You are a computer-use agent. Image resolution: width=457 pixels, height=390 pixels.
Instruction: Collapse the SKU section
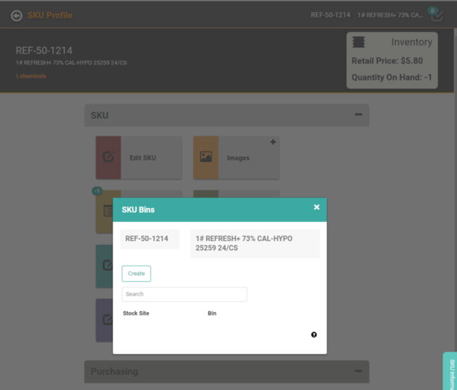358,115
